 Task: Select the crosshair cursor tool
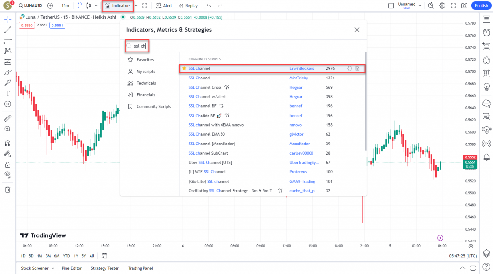point(8,19)
